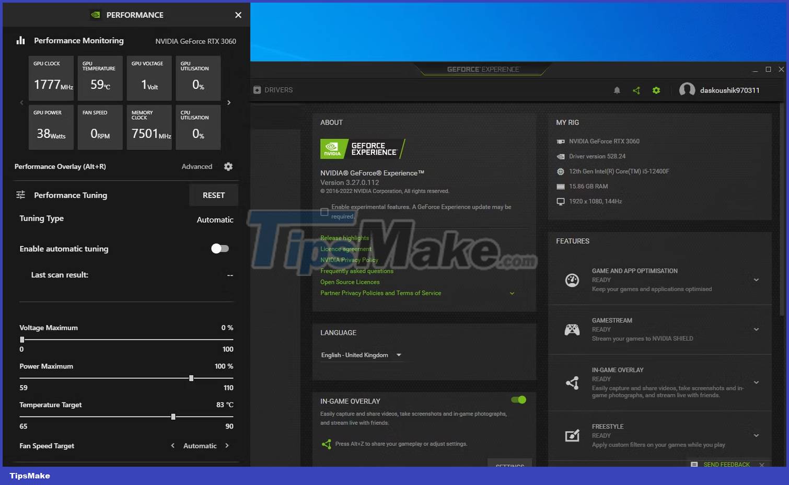Click the Performance Tuning sliders icon
789x485 pixels.
pos(21,194)
